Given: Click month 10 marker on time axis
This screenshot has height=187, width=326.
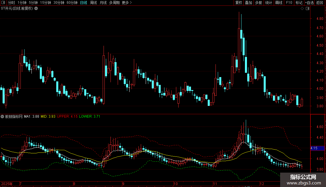Looking at the screenshot, I should (176, 184).
